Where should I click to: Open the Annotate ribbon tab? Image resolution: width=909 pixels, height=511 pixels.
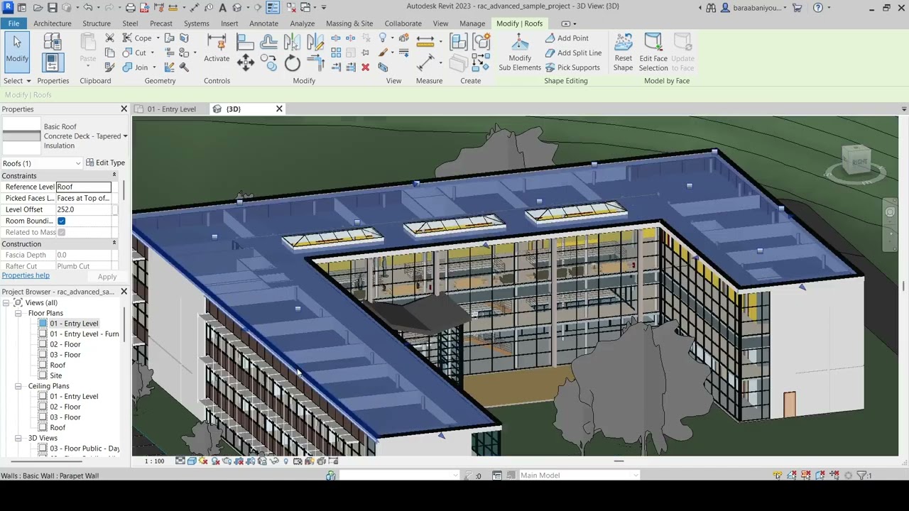(263, 23)
